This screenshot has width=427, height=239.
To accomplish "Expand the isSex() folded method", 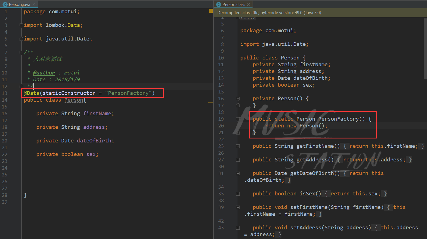I will 238,194.
